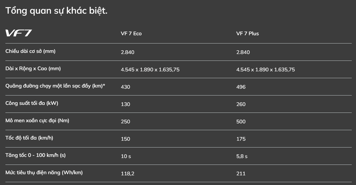
Task: Click the Mức tiêu thụ điện năng label
Action: pyautogui.click(x=44, y=172)
